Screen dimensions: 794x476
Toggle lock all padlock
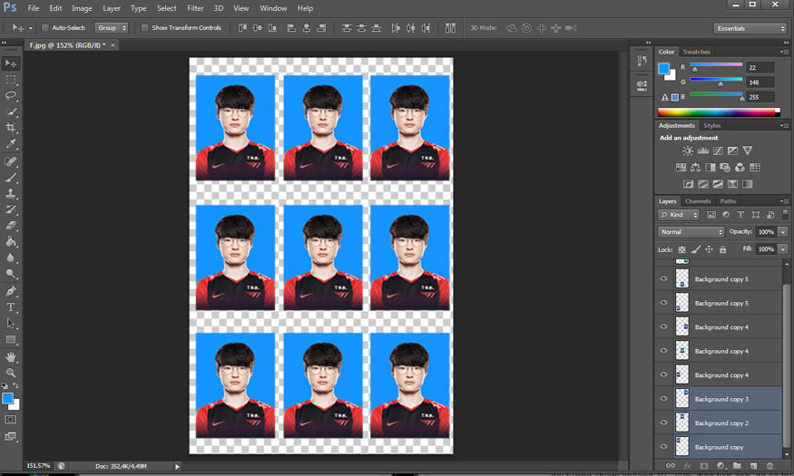(x=722, y=249)
